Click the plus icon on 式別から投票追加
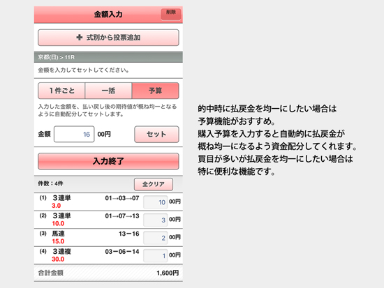Viewport: 384px width, 288px height. point(80,38)
